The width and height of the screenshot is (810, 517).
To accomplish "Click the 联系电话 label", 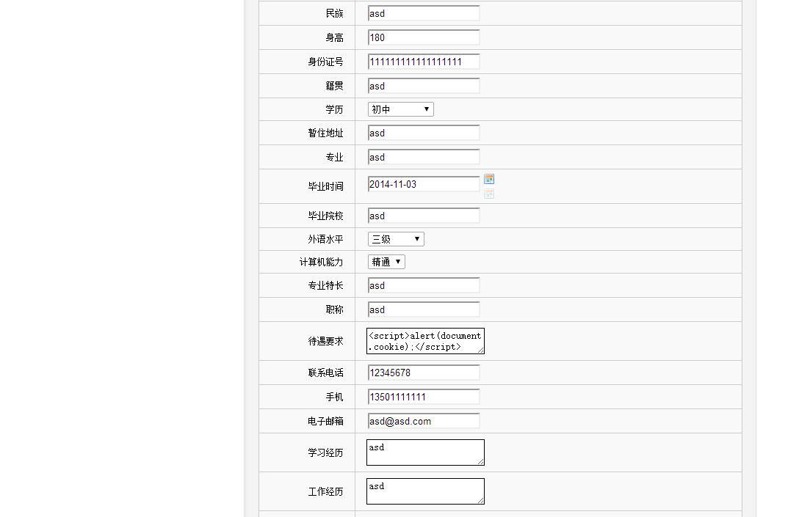I will pyautogui.click(x=325, y=373).
